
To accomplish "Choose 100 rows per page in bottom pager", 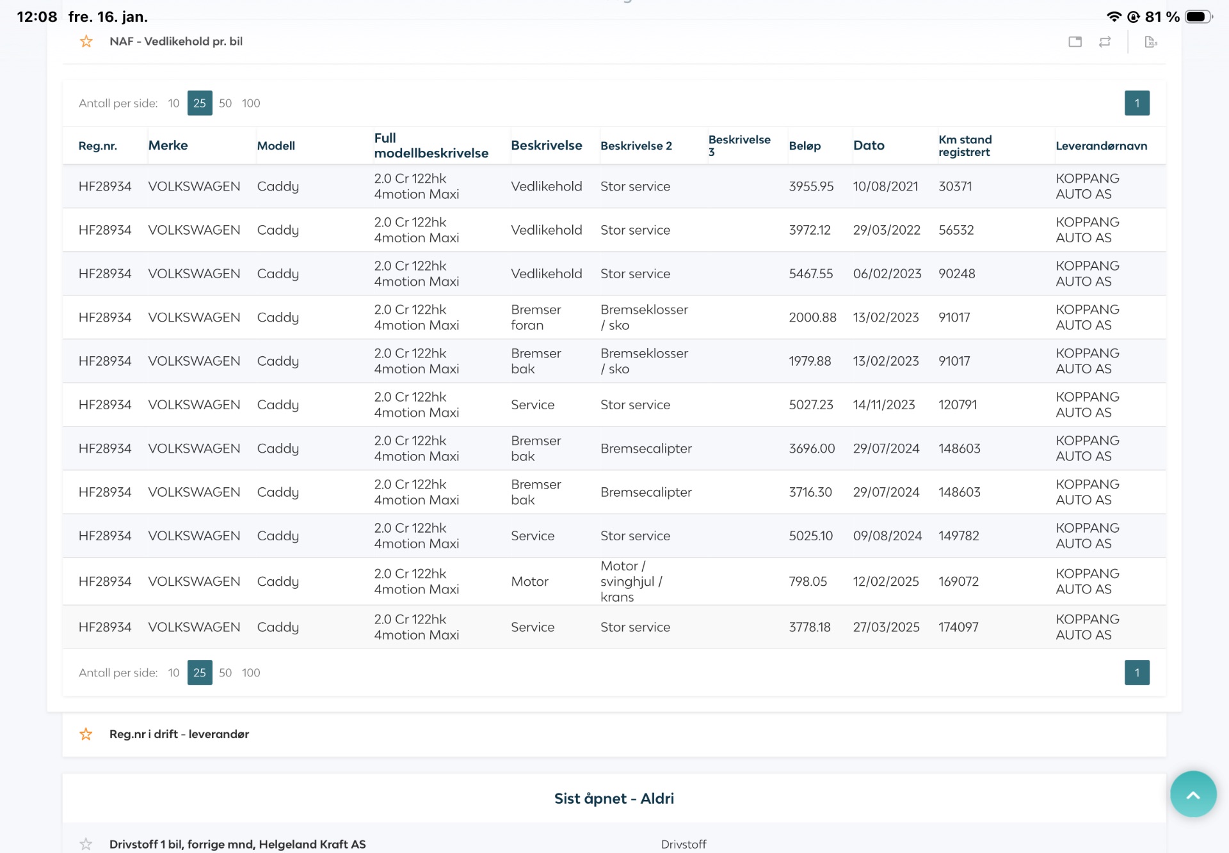I will tap(251, 673).
